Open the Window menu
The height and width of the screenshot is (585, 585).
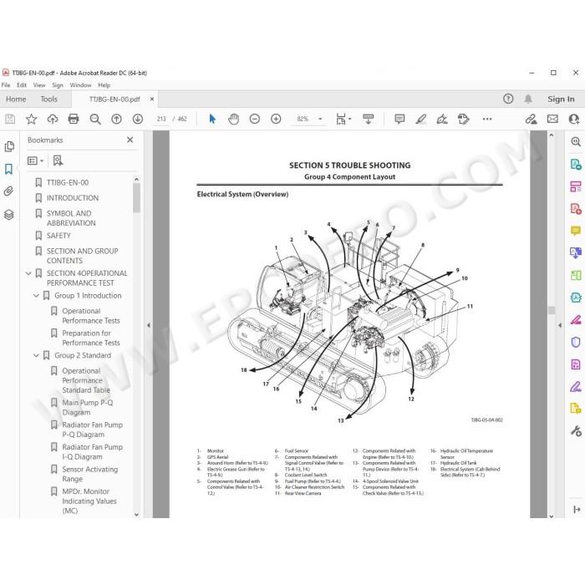click(x=80, y=85)
